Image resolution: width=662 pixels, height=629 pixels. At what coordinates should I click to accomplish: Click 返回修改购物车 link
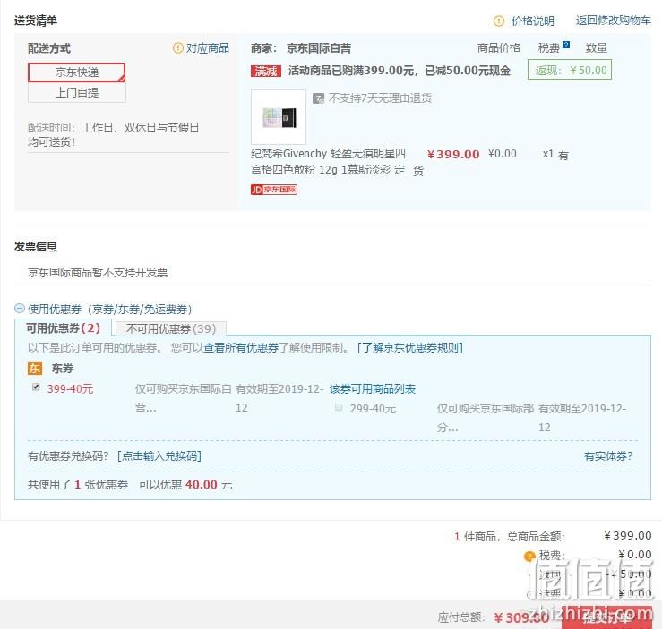(614, 21)
